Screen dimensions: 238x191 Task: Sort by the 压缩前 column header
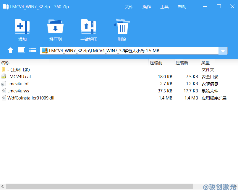point(156,63)
